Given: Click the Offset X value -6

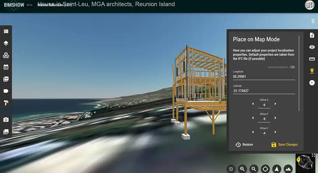Looking at the screenshot, I should (264, 105).
